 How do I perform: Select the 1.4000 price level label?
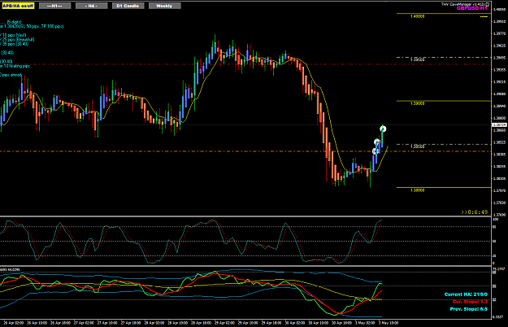coord(417,16)
